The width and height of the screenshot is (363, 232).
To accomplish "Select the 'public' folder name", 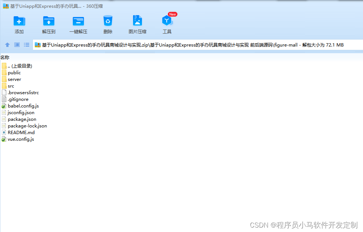I will coord(14,73).
